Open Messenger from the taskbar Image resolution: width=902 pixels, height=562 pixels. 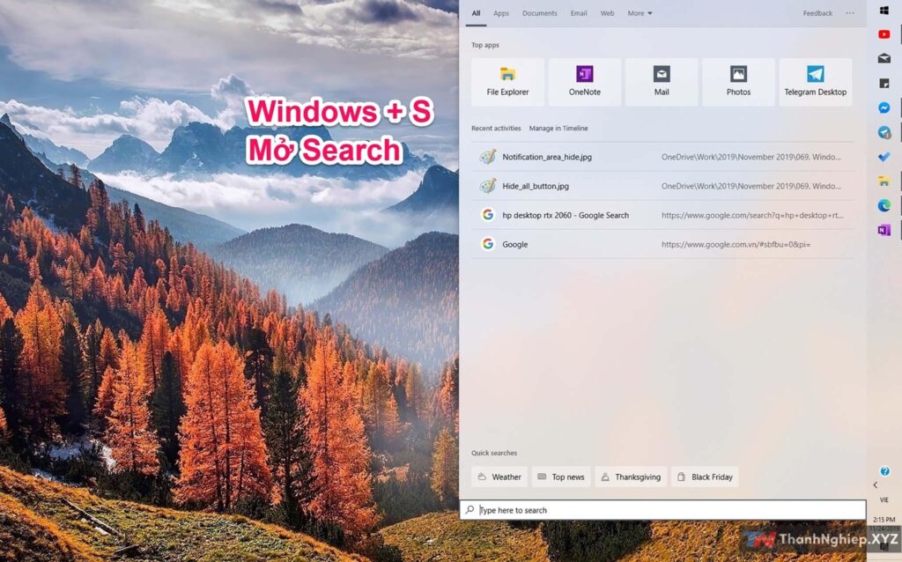pos(884,107)
